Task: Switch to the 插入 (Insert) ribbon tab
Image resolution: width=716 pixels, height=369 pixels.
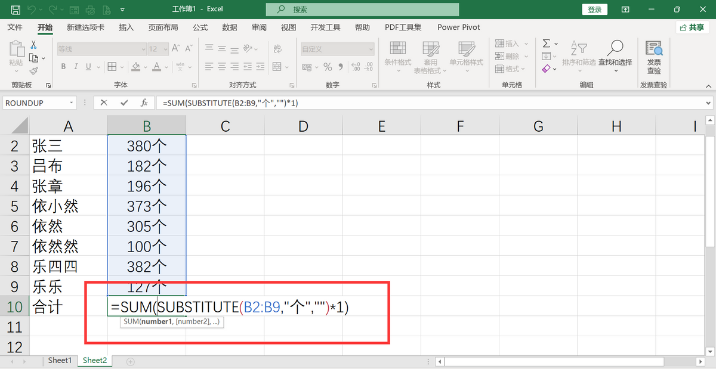Action: tap(126, 27)
